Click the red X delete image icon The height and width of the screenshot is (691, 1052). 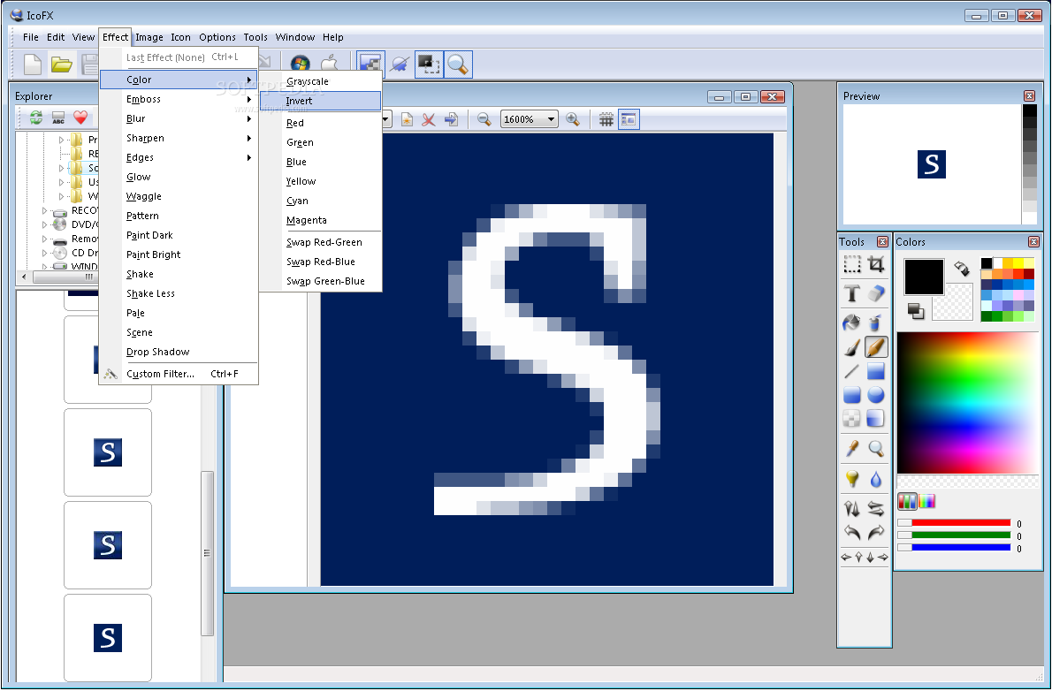pyautogui.click(x=428, y=119)
